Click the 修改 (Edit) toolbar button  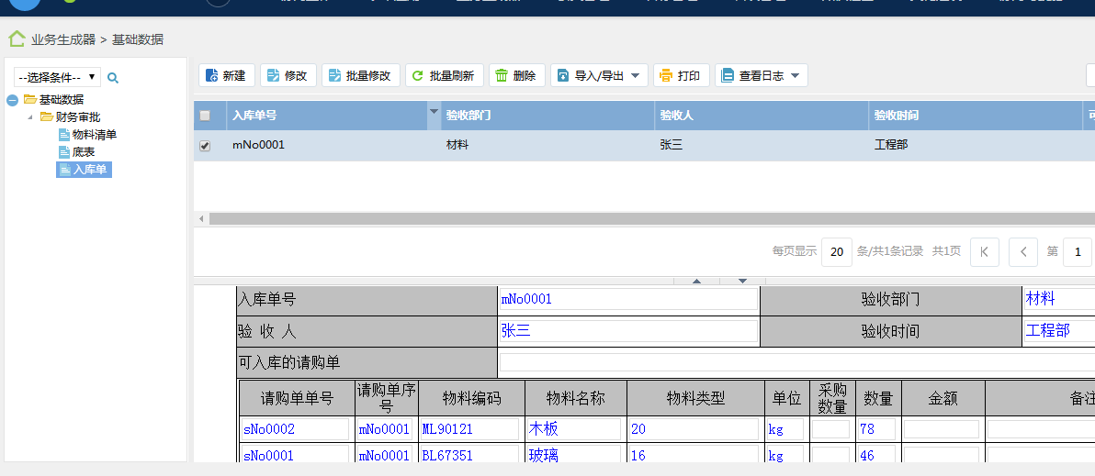[x=288, y=76]
